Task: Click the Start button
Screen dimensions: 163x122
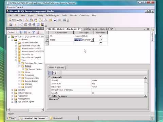Action: tap(12, 118)
